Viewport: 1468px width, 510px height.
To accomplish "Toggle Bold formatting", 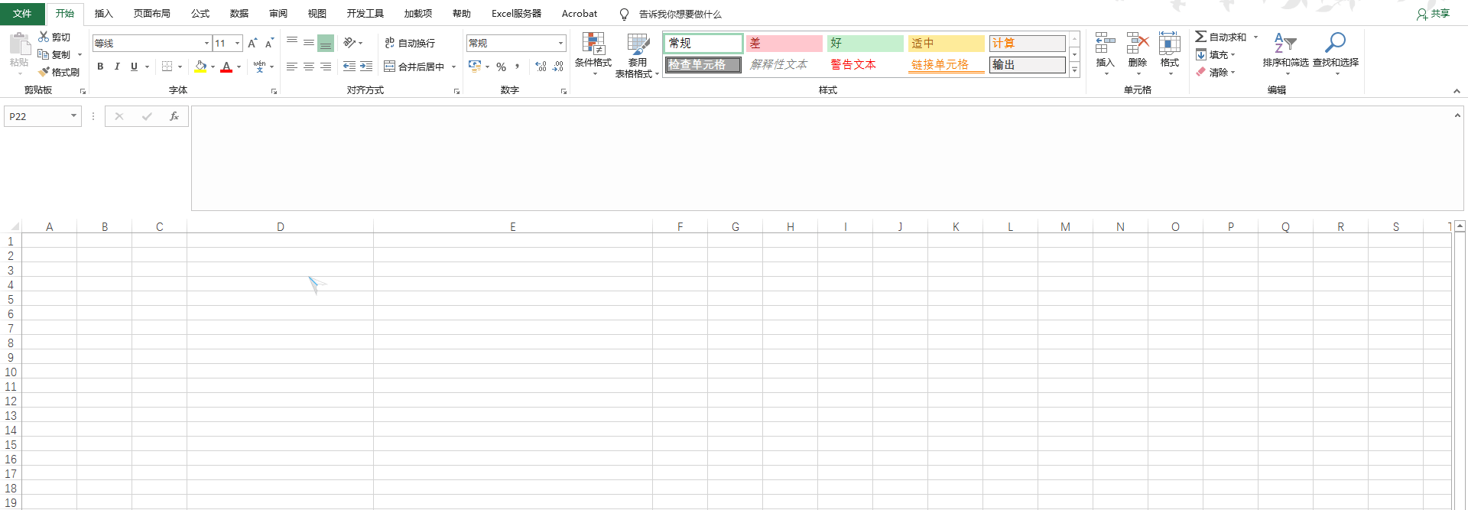I will click(100, 67).
